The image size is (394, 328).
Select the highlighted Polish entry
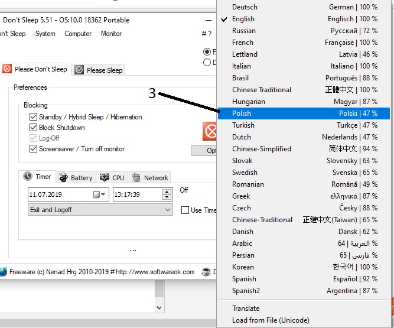[x=304, y=113]
